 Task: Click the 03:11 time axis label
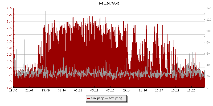click(x=78, y=90)
